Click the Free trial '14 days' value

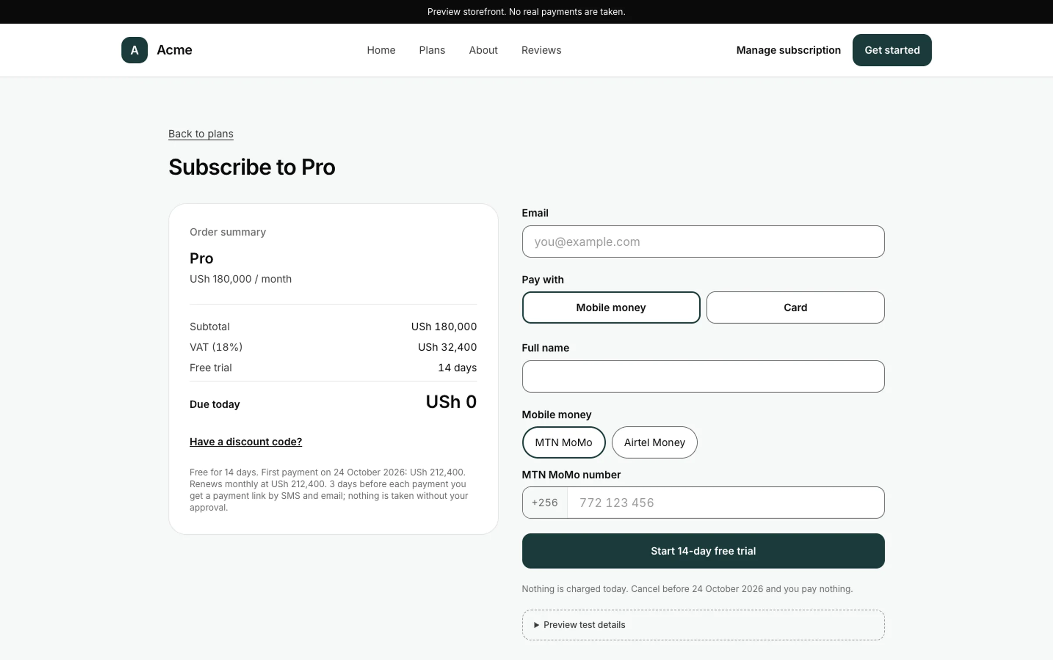click(x=457, y=368)
